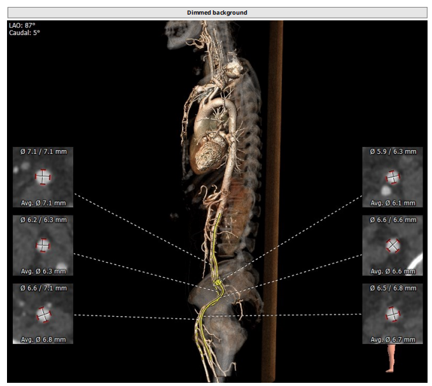Click the Ø 7.1 / 7.1 mm diameter label
Screen dimensions: 432x386
click(x=43, y=152)
